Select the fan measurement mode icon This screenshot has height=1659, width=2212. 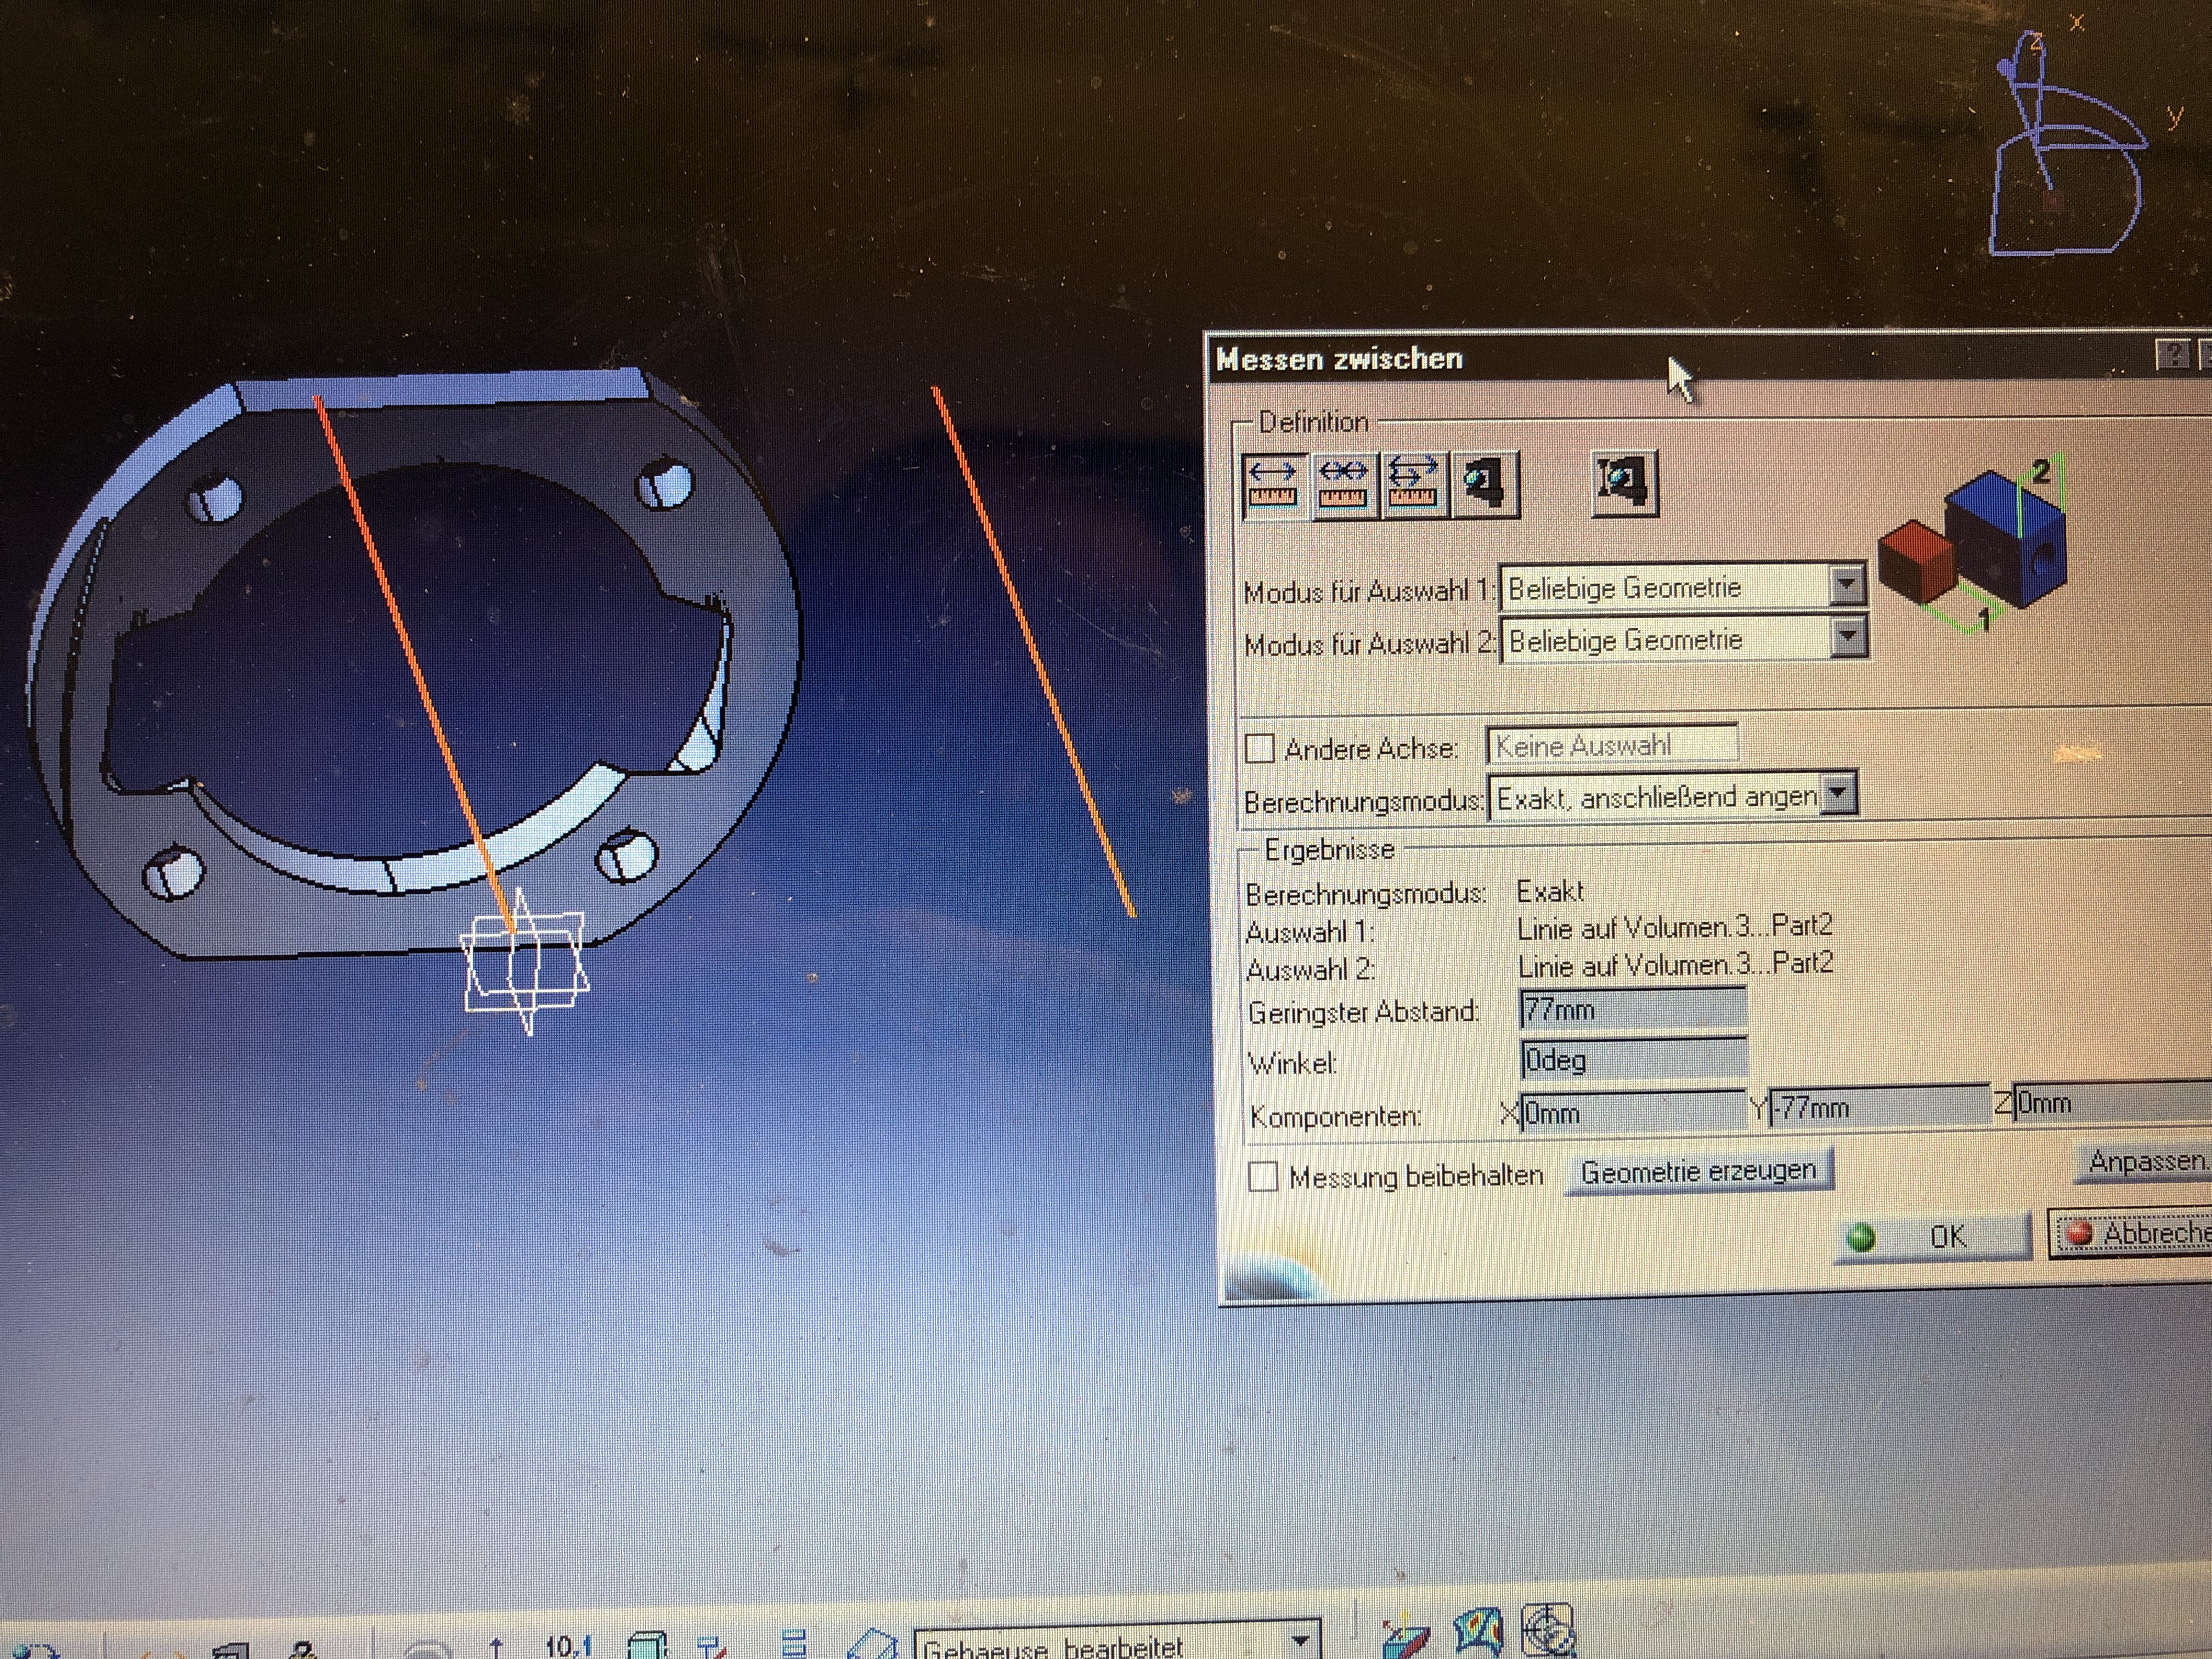pyautogui.click(x=1412, y=484)
